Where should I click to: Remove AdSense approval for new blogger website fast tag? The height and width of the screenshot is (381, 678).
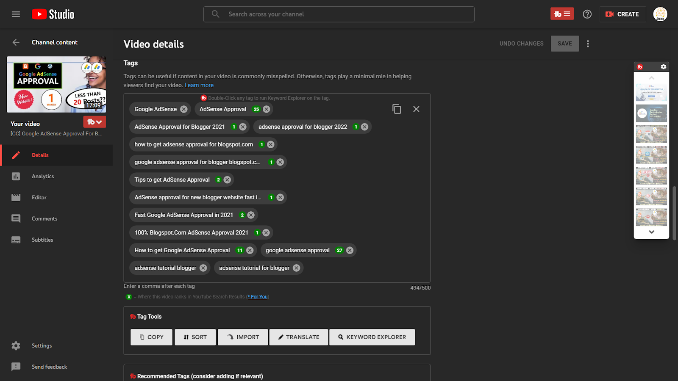(x=280, y=197)
